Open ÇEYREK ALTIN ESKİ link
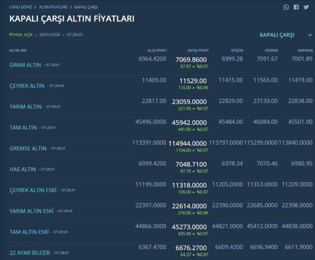315x260 pixels. (33, 190)
